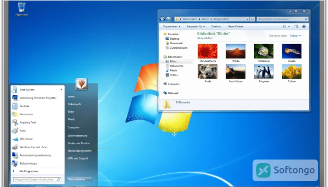Screen dimensions: 328x187
Task: Open Computer from Start menu right pane
Action: [x=73, y=128]
